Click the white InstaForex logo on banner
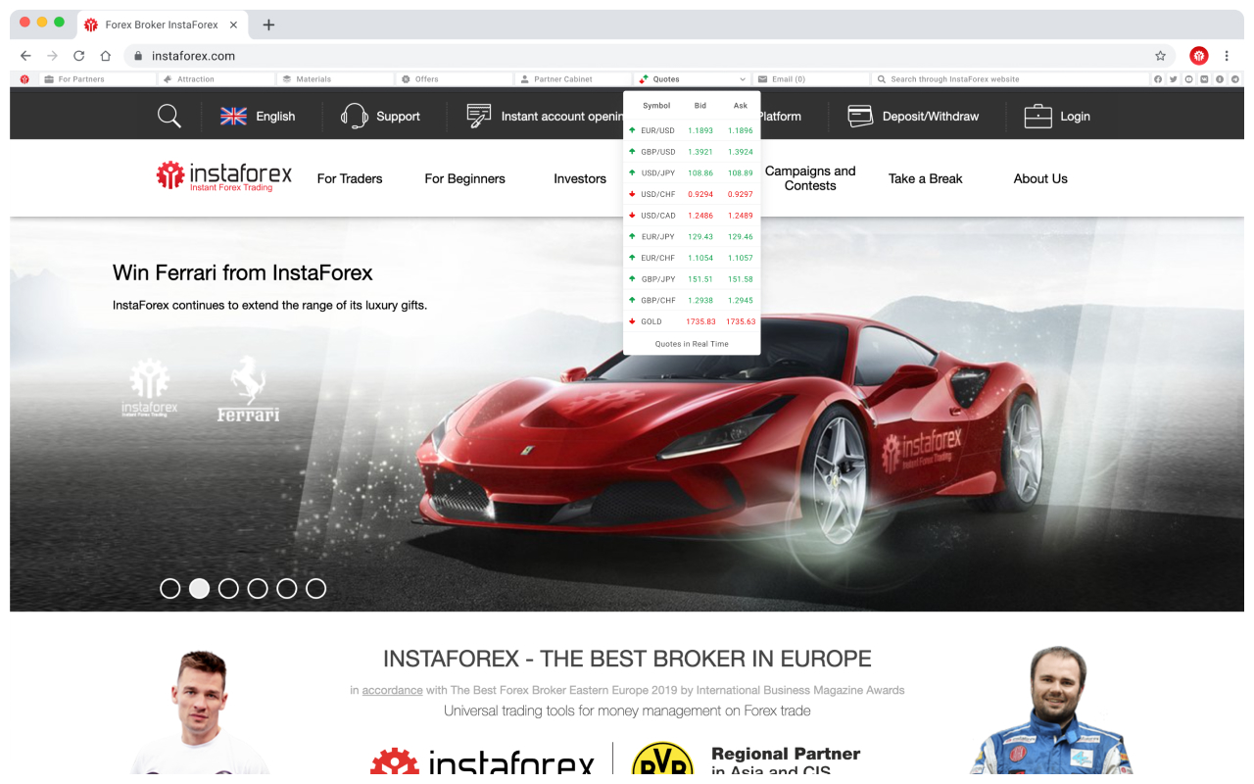1254x784 pixels. (150, 389)
